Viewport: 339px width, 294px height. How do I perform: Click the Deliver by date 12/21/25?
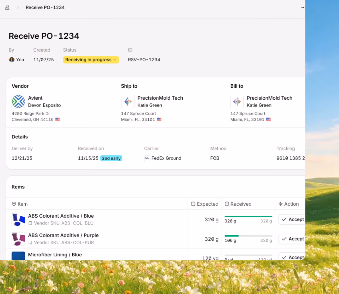(x=22, y=158)
